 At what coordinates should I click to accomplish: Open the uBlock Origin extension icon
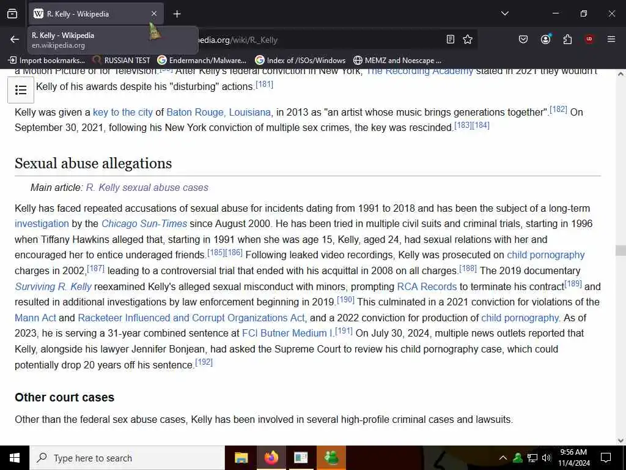point(589,39)
